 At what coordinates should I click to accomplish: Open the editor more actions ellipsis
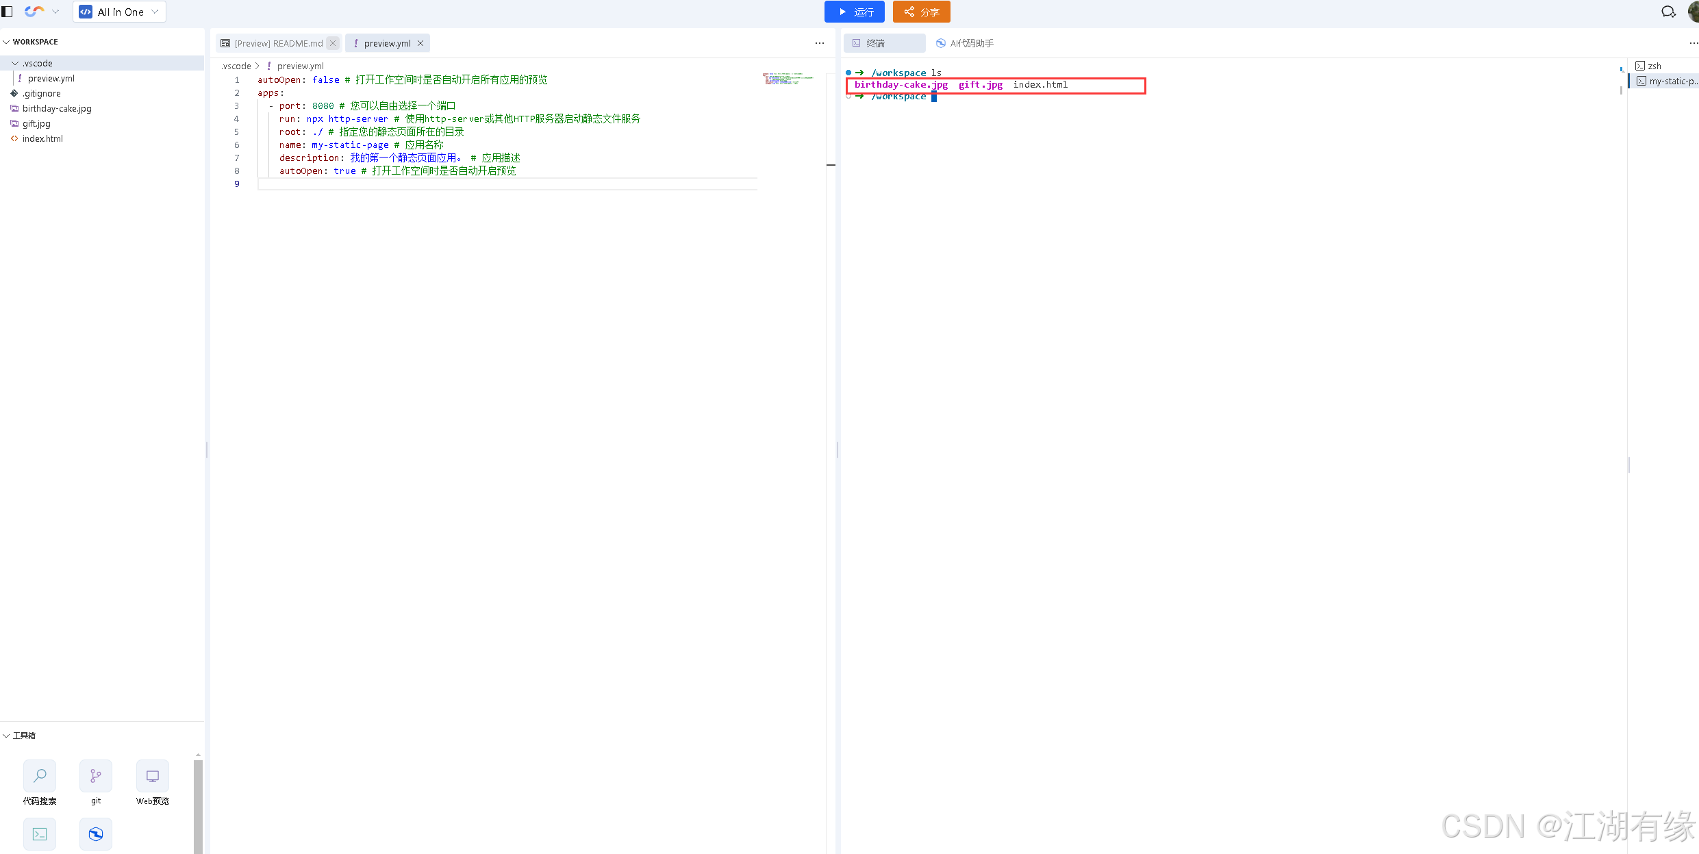[x=819, y=43]
